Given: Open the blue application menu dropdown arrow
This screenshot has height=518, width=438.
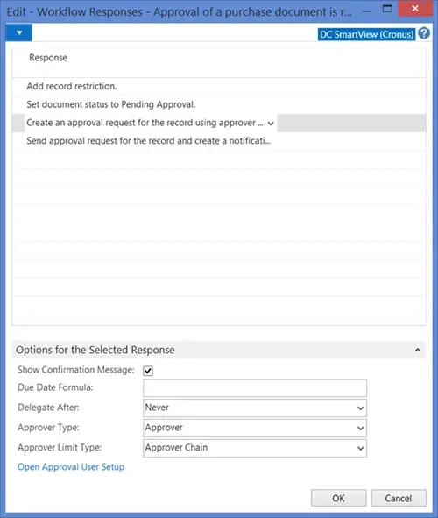Looking at the screenshot, I should coord(18,32).
